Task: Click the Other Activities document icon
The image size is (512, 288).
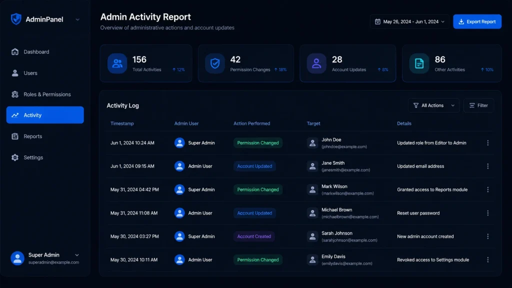Action: pyautogui.click(x=419, y=63)
